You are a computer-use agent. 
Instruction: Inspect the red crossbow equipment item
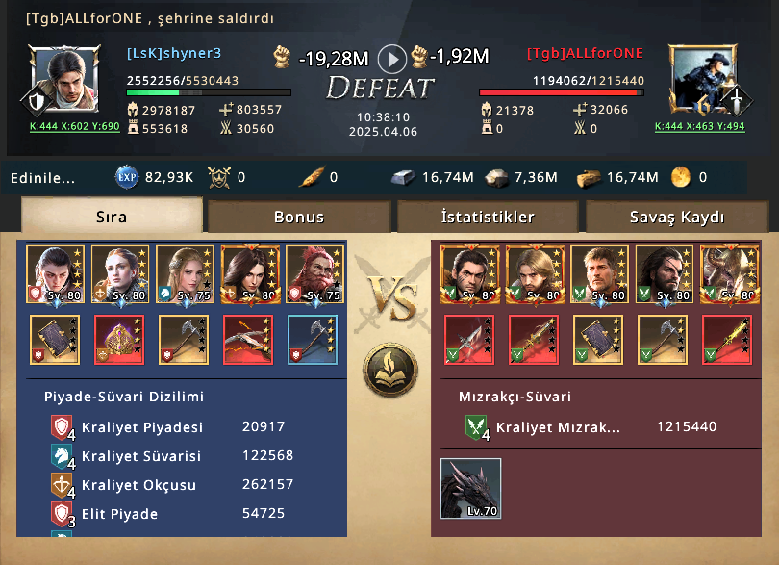pyautogui.click(x=248, y=340)
